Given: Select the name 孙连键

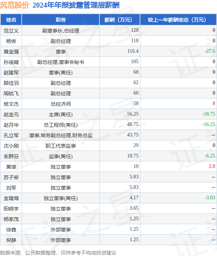Looking at the screenshot, I should [x=11, y=62].
